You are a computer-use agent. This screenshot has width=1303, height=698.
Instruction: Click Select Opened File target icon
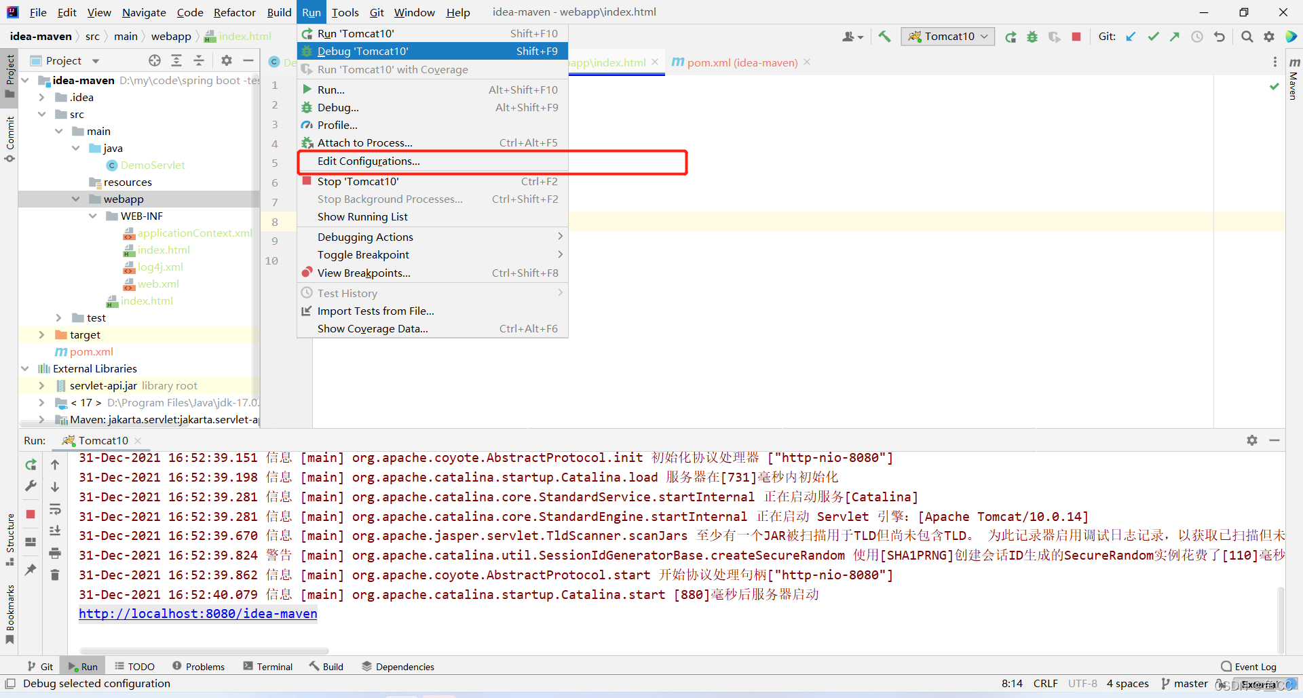[x=155, y=60]
